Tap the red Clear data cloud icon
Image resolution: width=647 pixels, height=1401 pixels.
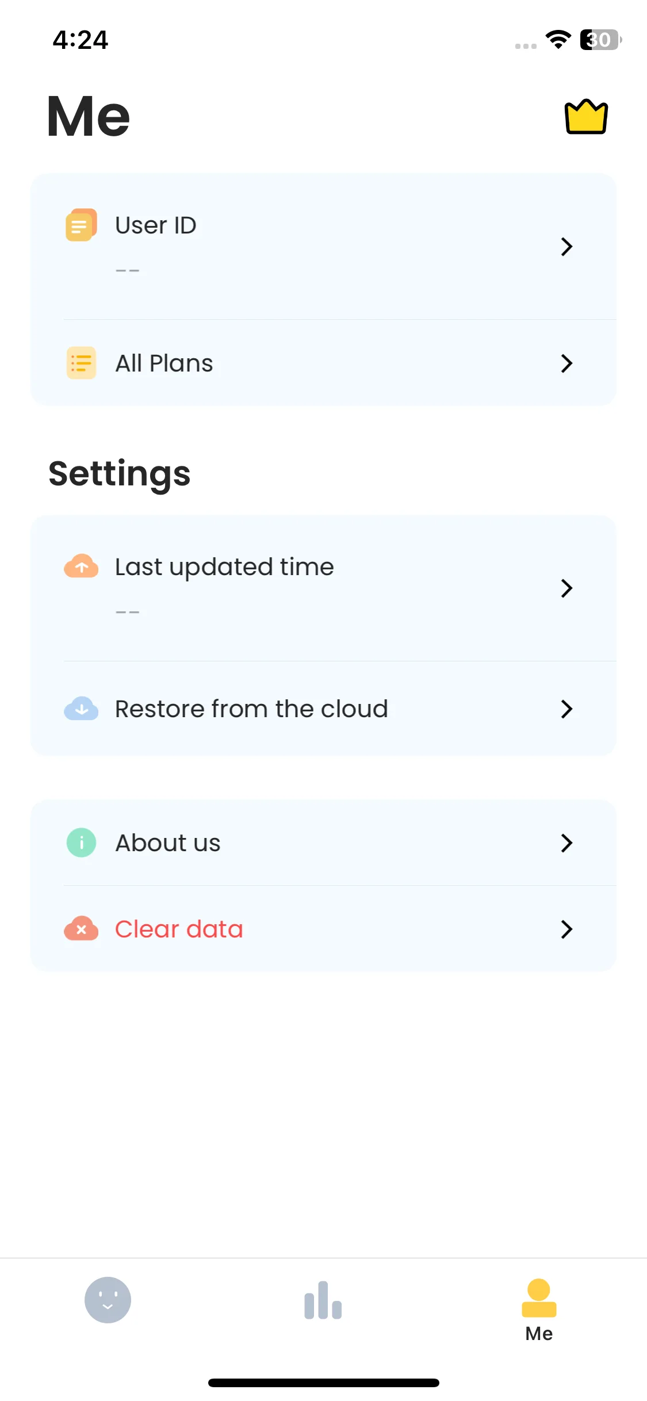[x=81, y=928]
